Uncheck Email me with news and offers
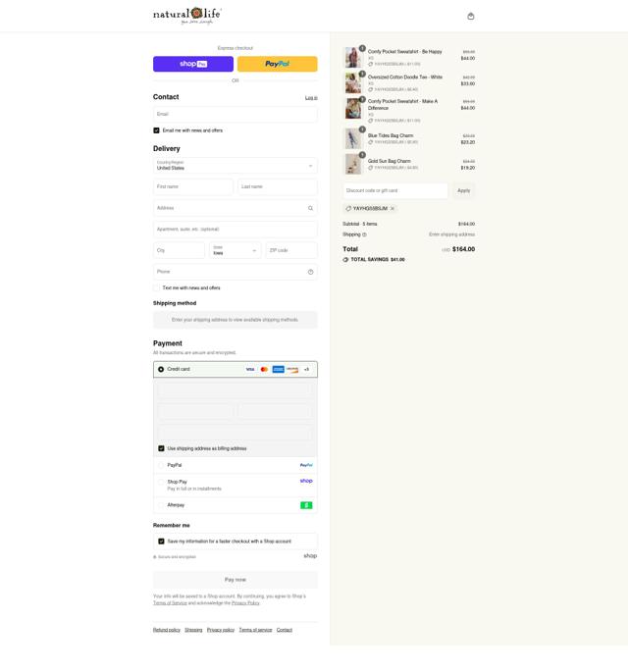This screenshot has height=672, width=628. [156, 130]
